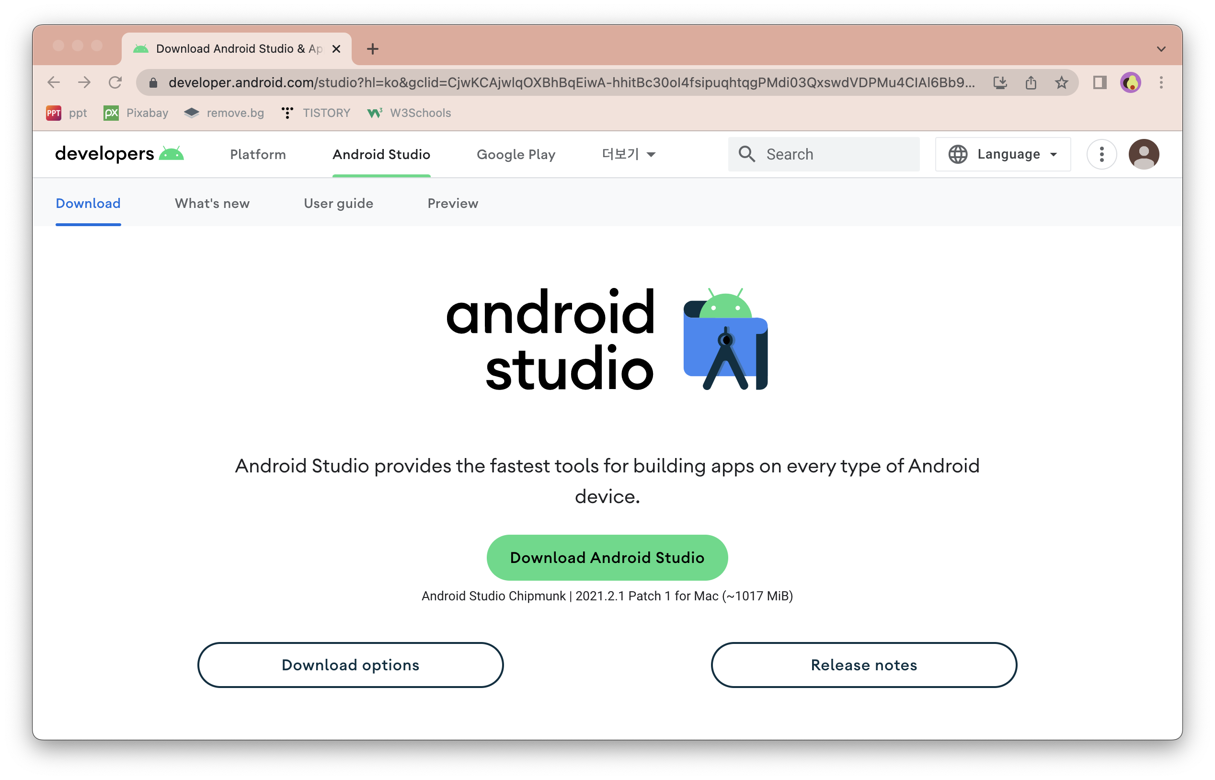Close the Download Android Studio tab
Screen dimensions: 1215x780
point(336,49)
